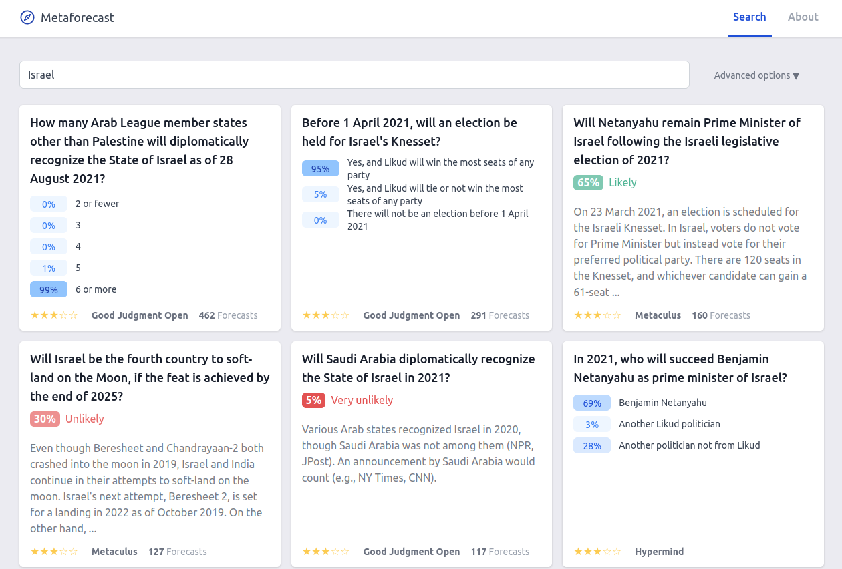This screenshot has width=842, height=569.
Task: Click the 99% badge for 6 or more
Action: [49, 289]
